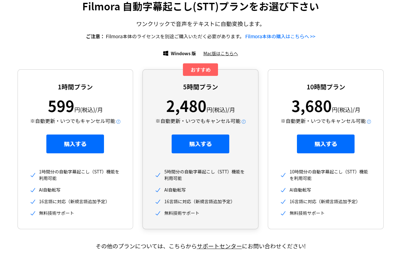Viewport: 410px width, 259px height.
Task: Click the おすすめ badge
Action: pos(200,70)
